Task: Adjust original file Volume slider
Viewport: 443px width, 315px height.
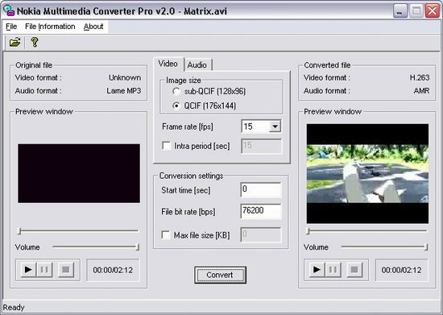Action: [96, 247]
